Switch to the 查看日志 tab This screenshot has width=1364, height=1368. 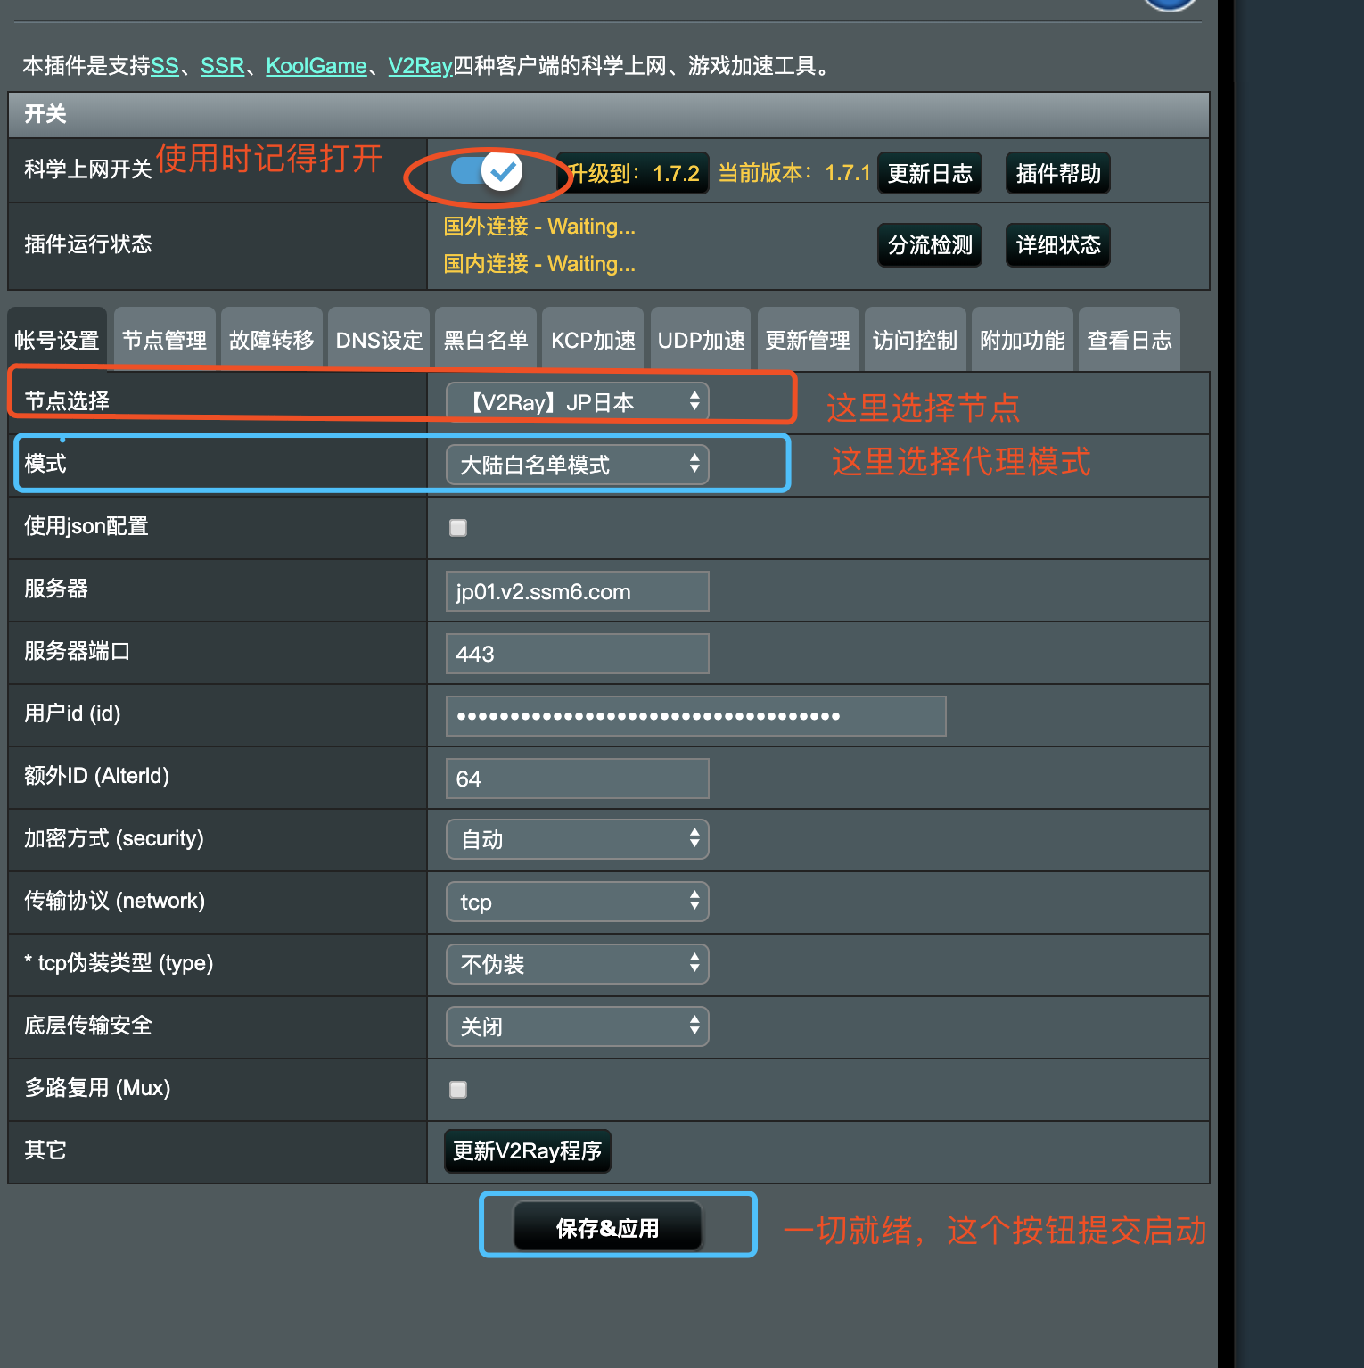point(1129,340)
